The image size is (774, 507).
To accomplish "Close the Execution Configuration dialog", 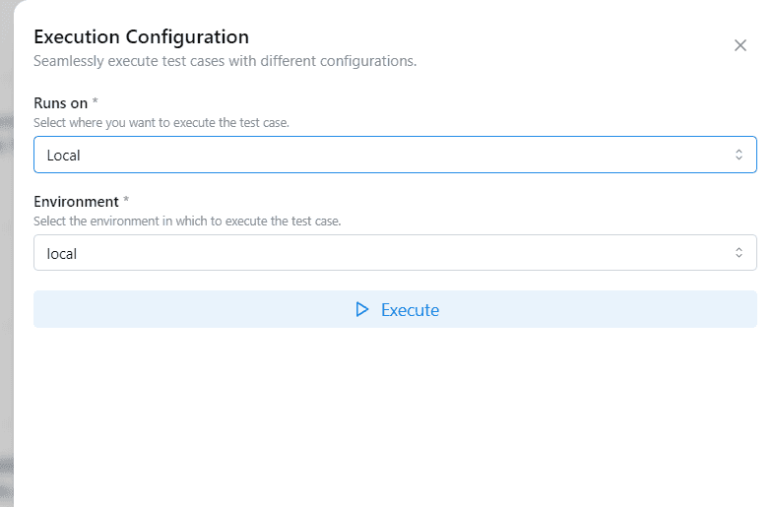I will [x=741, y=45].
